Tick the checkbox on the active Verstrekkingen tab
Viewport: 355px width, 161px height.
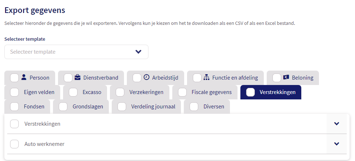[x=250, y=92]
